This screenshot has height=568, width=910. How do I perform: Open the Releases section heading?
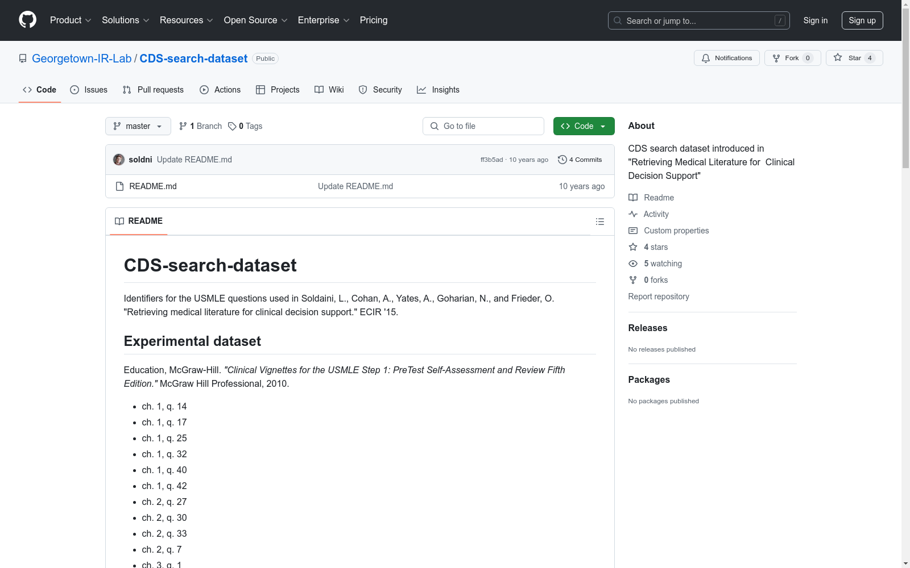tap(648, 328)
